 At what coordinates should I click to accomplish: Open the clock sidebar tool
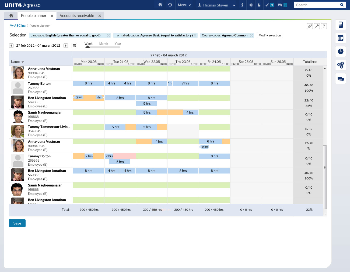(x=341, y=51)
